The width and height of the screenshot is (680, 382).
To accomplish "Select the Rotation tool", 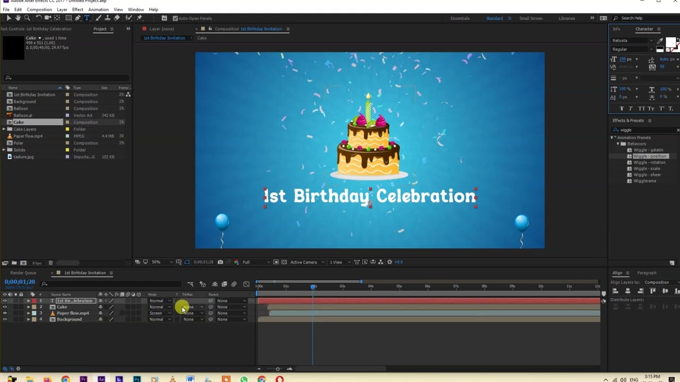I will (38, 18).
